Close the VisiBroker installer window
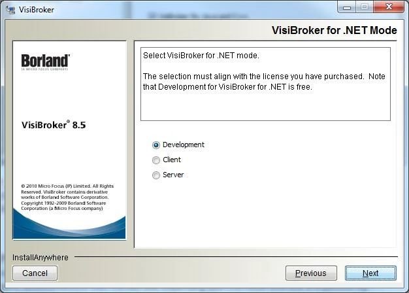409x293 pixels. (x=389, y=7)
